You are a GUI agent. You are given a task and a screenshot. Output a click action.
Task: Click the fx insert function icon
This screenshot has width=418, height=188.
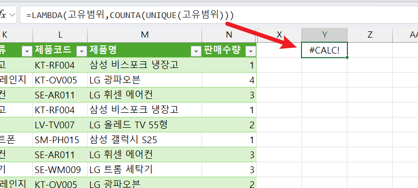[3, 15]
